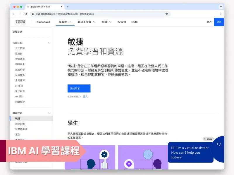This screenshot has width=234, height=175.
Task: Open new browser tab with plus
Action: (x=68, y=7)
